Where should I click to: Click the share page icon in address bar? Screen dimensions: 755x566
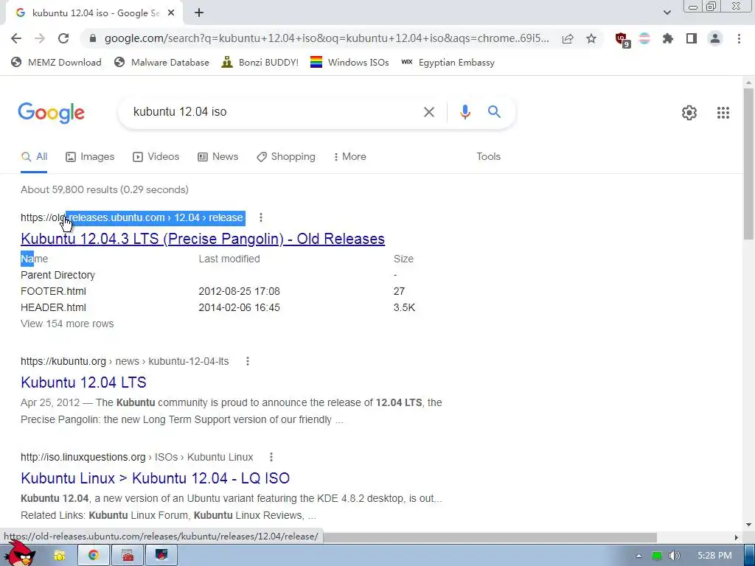[x=568, y=38]
